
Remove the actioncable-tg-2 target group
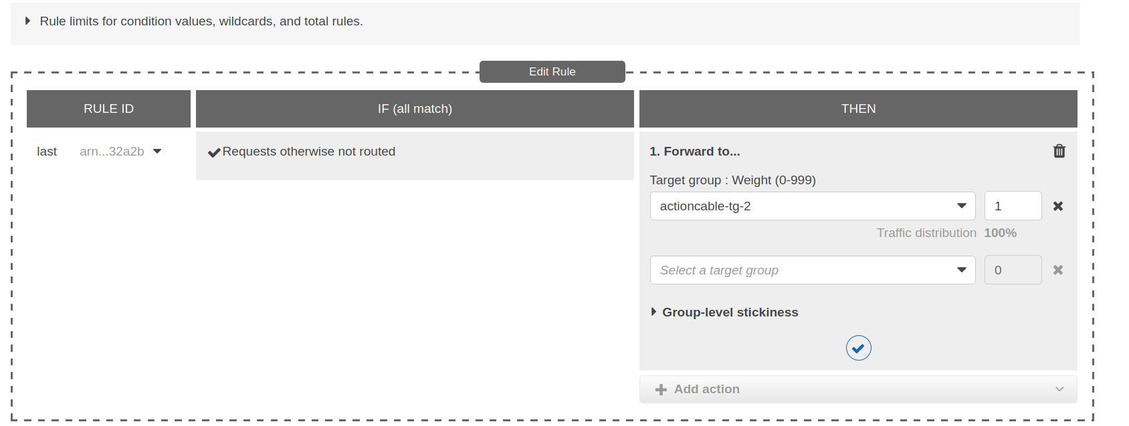point(1057,206)
